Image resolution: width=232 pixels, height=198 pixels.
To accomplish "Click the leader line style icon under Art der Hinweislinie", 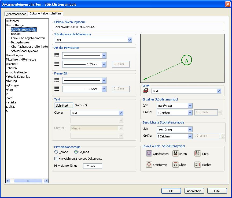I will coord(57,55).
